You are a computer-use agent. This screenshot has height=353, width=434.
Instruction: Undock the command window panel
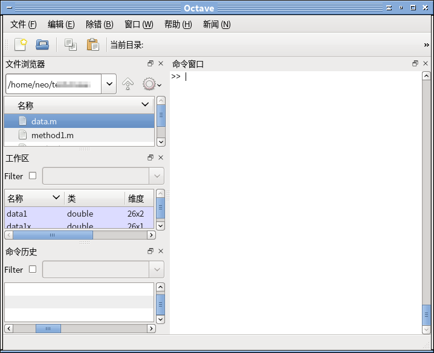(415, 63)
